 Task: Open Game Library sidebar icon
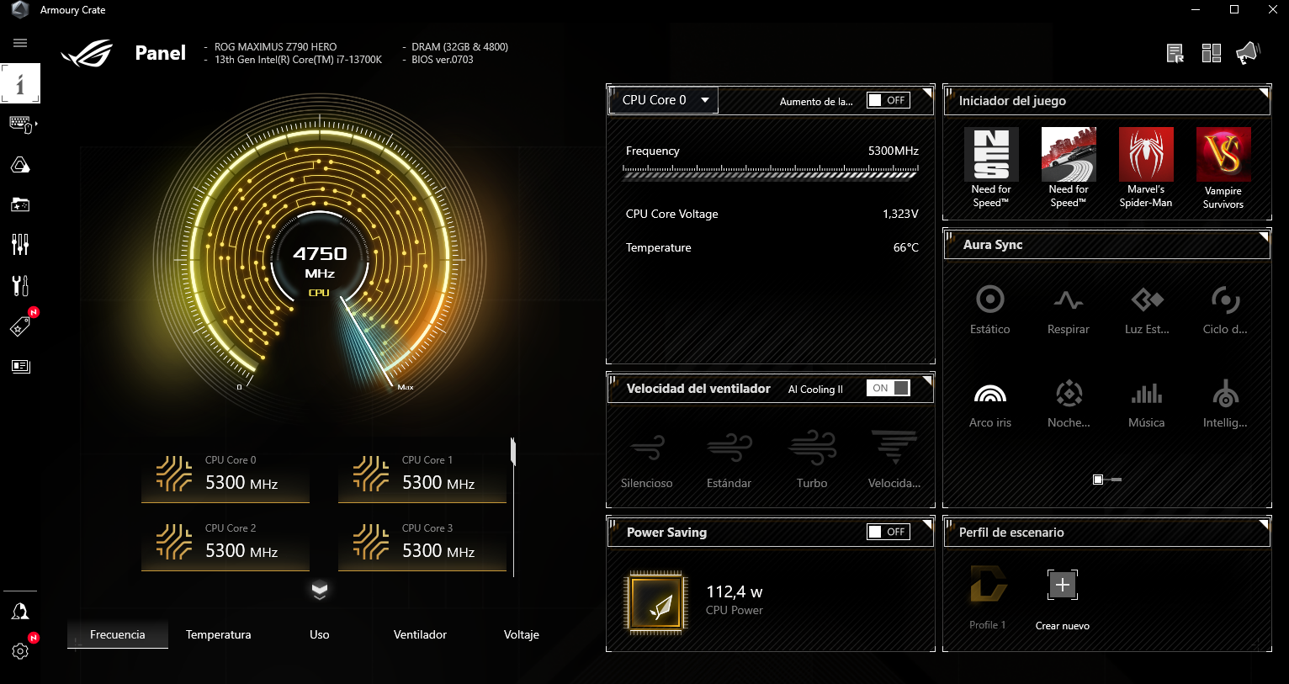coord(20,204)
